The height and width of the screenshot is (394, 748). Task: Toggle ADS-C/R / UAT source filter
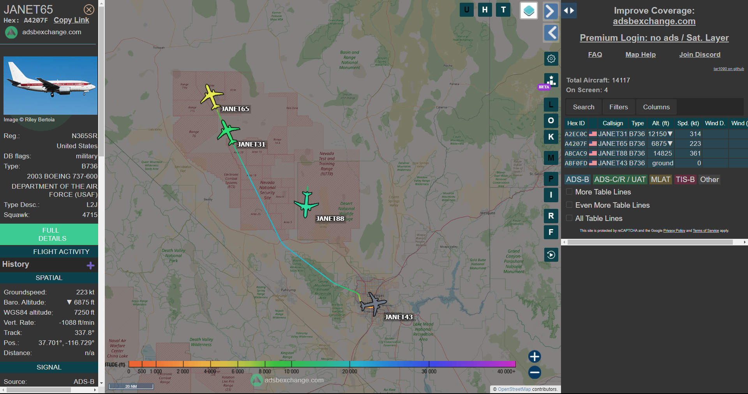[620, 179]
